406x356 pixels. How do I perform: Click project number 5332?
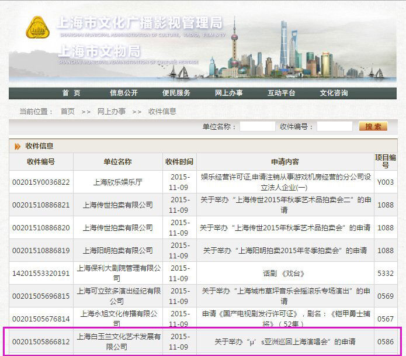pos(386,274)
